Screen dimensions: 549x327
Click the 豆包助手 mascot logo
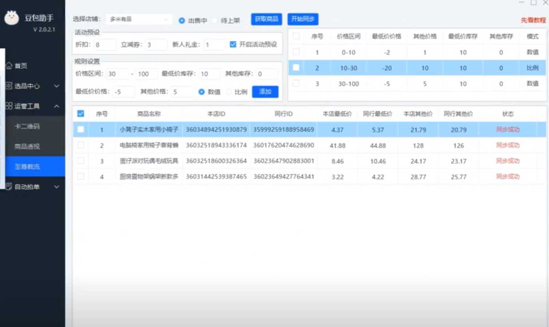pos(12,18)
